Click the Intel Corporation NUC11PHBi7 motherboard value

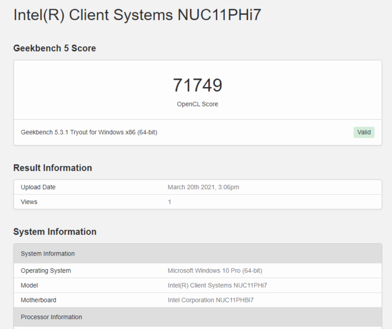tap(211, 300)
